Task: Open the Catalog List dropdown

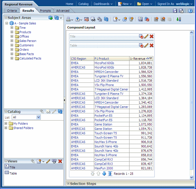Action: [39, 117]
